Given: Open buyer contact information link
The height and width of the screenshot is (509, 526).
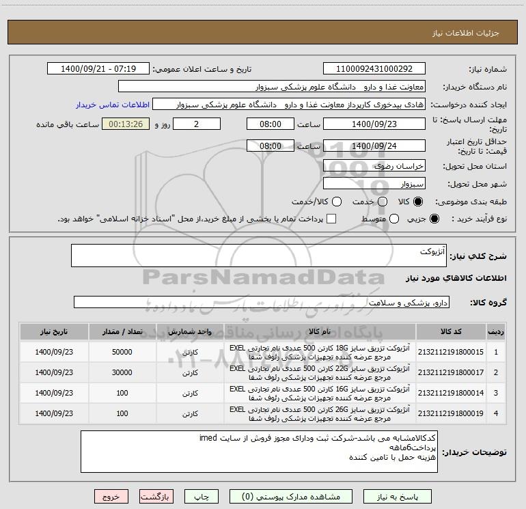Looking at the screenshot, I should click(113, 105).
